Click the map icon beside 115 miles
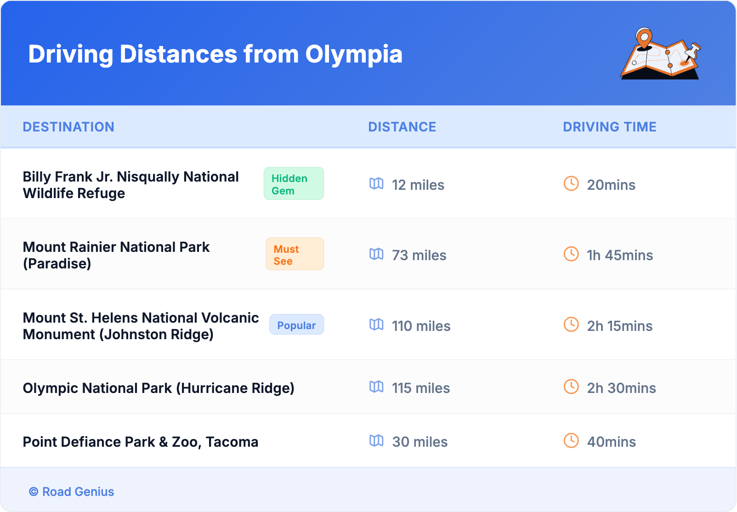The width and height of the screenshot is (737, 512). pos(376,387)
